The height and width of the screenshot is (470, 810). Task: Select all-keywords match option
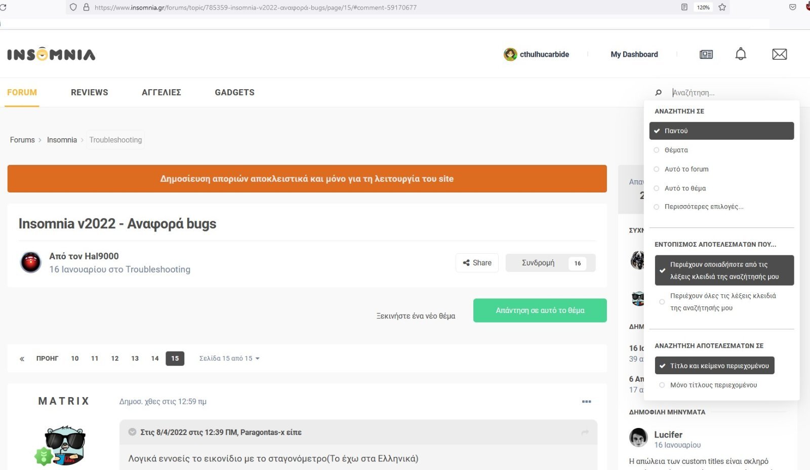724,302
